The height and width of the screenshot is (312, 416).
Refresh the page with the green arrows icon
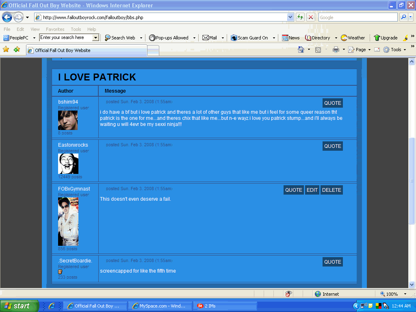(x=300, y=17)
